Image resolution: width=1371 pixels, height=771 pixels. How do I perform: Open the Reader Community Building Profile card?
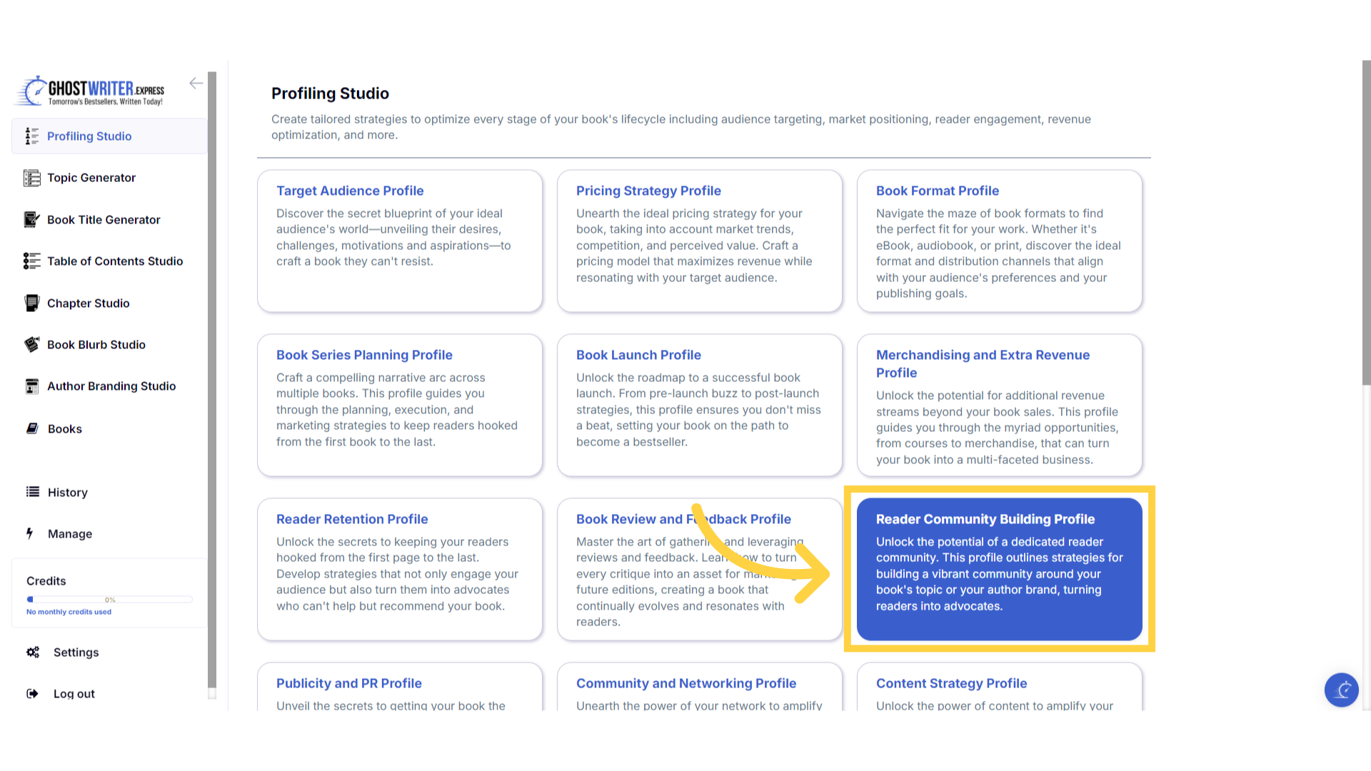(x=998, y=569)
